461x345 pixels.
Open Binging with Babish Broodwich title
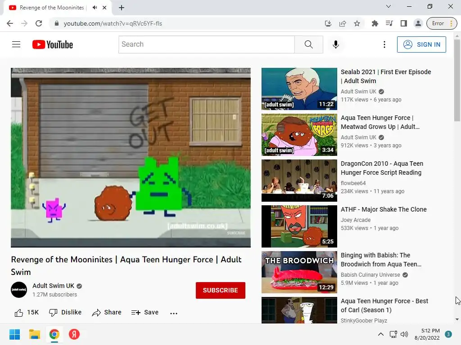(381, 260)
